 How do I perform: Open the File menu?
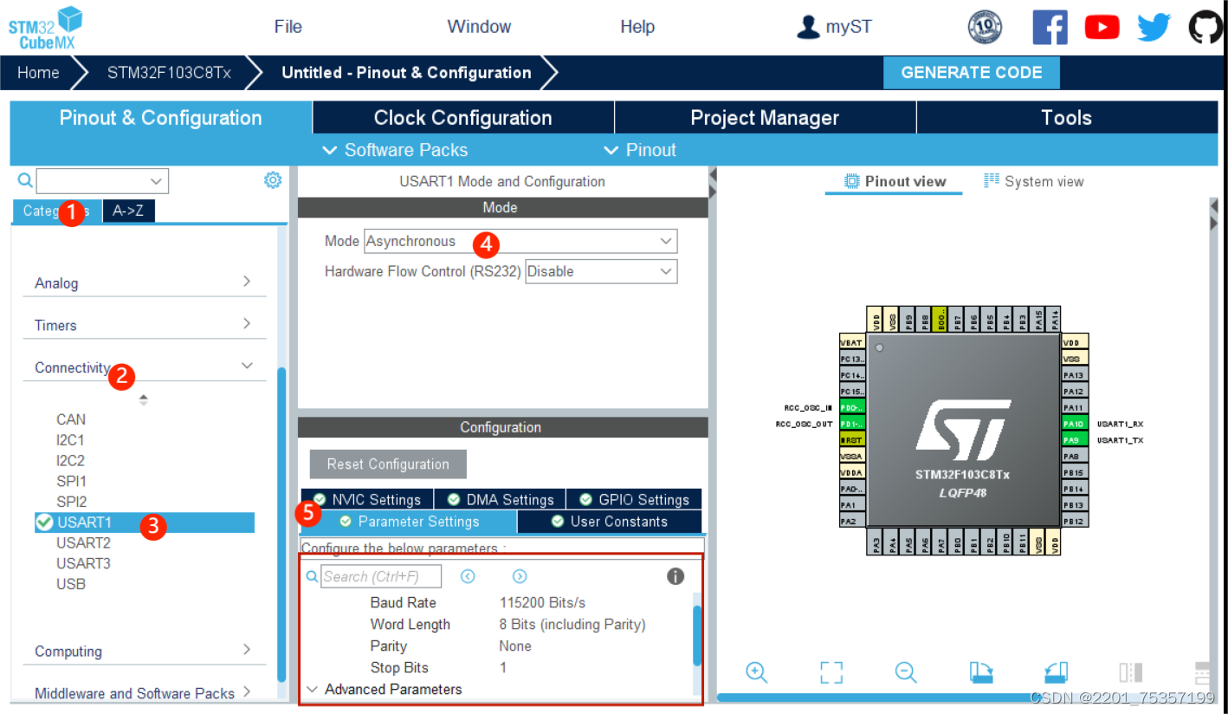click(288, 27)
